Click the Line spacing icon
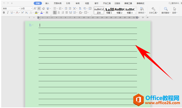This screenshot has height=108, width=182. pos(75,12)
